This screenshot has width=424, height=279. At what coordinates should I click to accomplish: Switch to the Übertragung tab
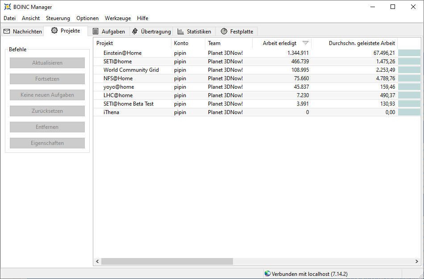pos(151,31)
